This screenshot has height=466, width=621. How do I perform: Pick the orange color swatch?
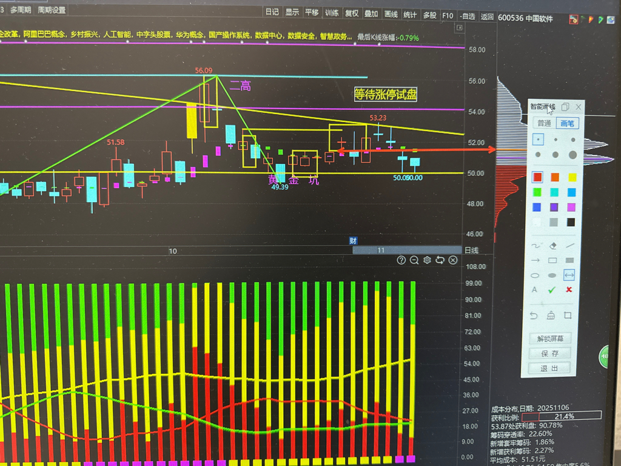click(x=555, y=177)
